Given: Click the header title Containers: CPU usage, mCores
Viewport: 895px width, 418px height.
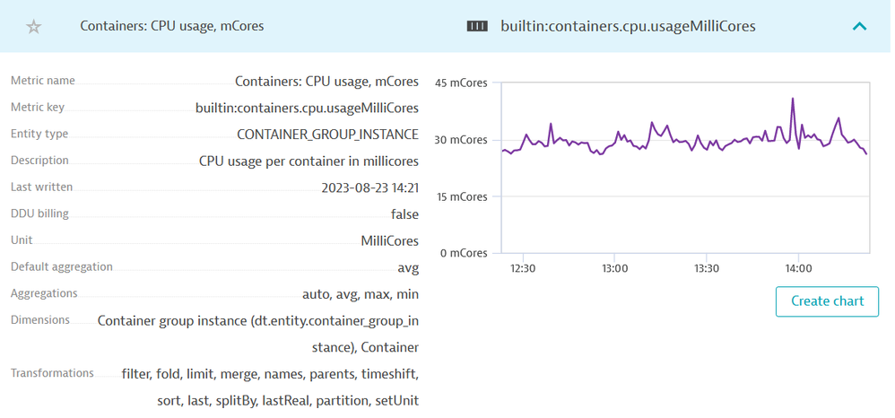Looking at the screenshot, I should [172, 27].
